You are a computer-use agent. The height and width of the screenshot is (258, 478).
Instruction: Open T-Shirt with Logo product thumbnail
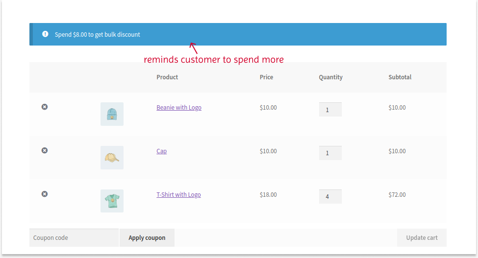pos(112,201)
